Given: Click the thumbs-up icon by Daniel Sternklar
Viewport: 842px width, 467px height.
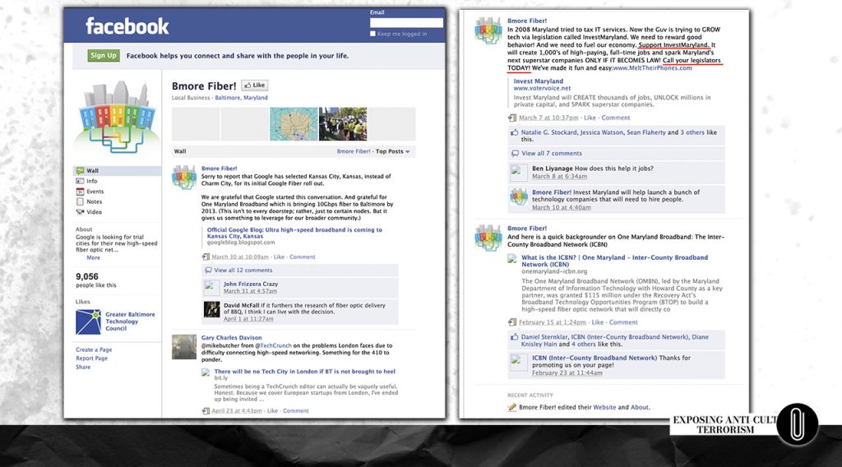Looking at the screenshot, I should (x=515, y=337).
